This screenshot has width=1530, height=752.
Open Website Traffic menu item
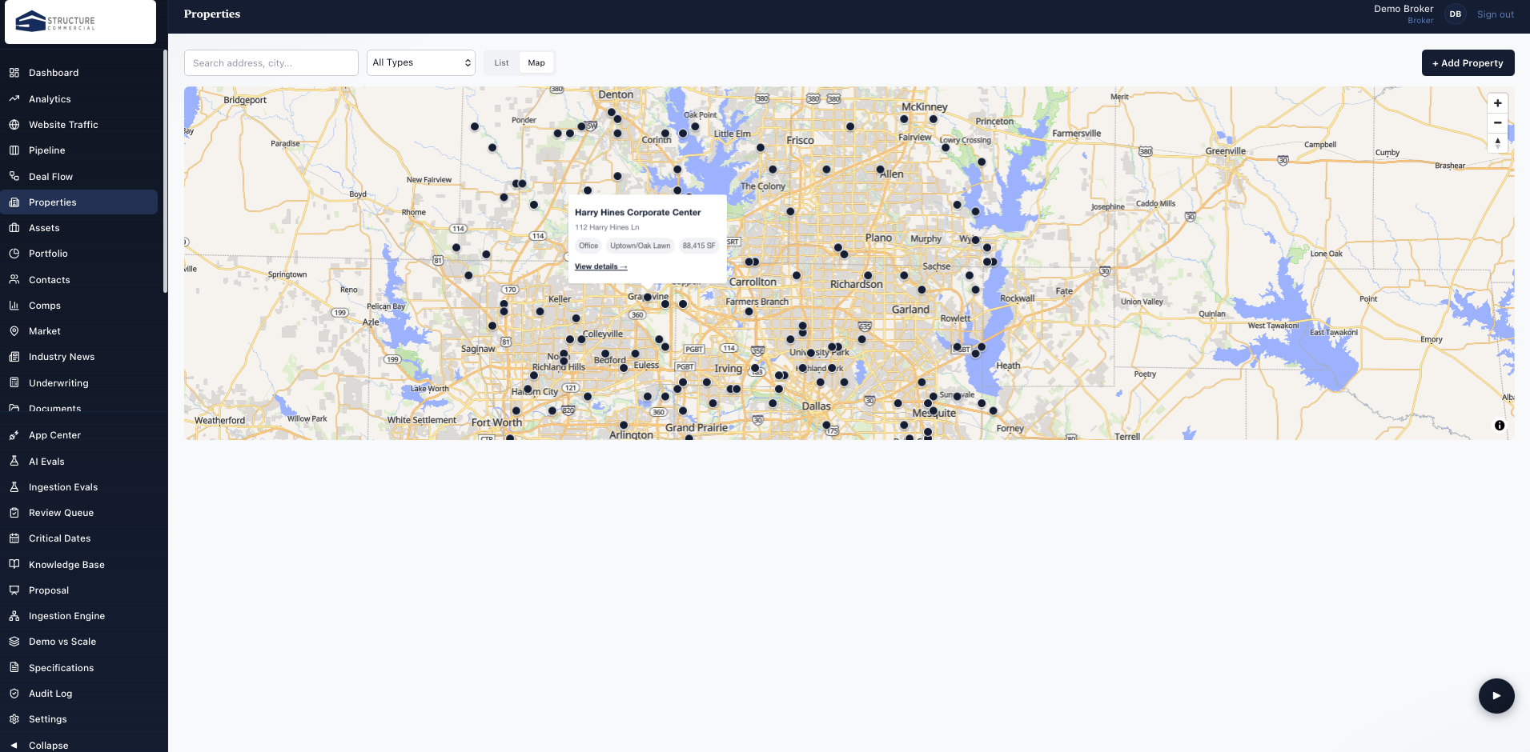point(78,125)
